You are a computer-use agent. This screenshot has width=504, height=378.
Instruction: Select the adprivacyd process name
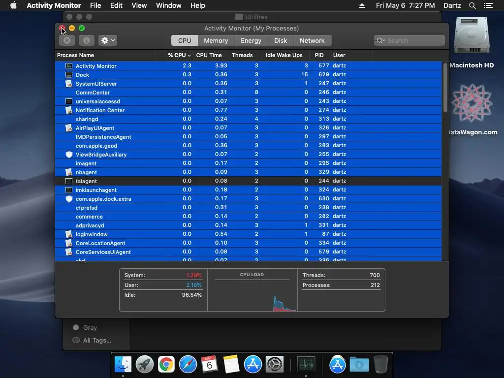point(90,225)
